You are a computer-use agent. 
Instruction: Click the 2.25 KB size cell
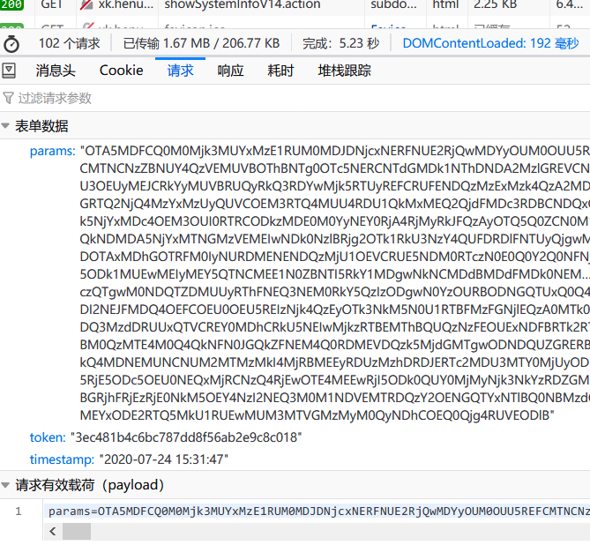[495, 5]
